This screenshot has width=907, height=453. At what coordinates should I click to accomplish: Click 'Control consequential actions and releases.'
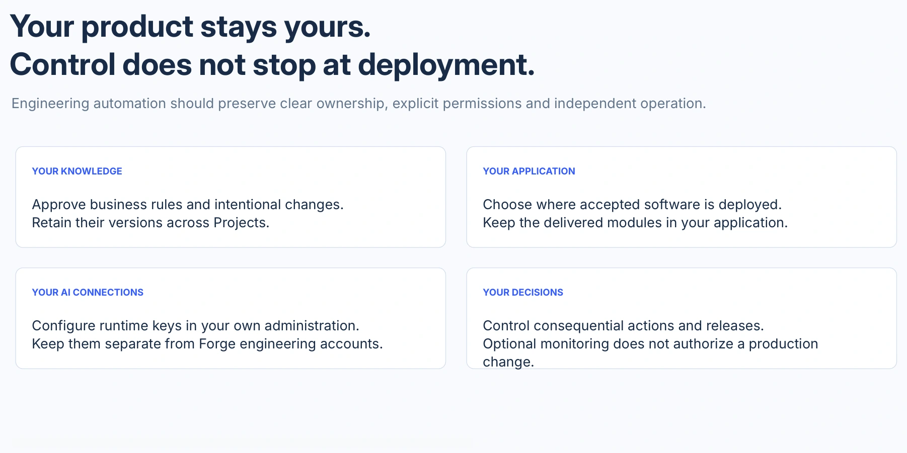623,326
